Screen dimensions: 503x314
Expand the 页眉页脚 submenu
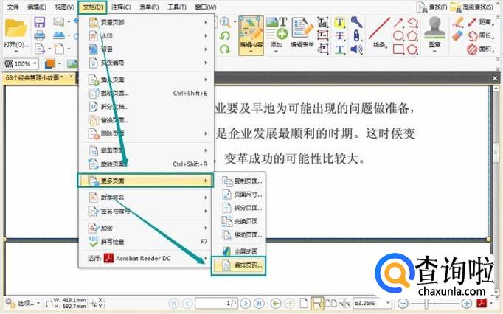[x=146, y=22]
